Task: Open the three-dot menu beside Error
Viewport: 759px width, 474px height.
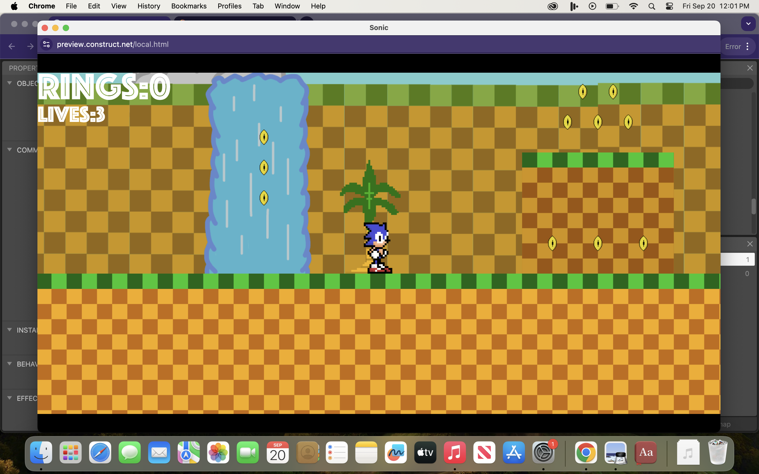Action: 748,46
